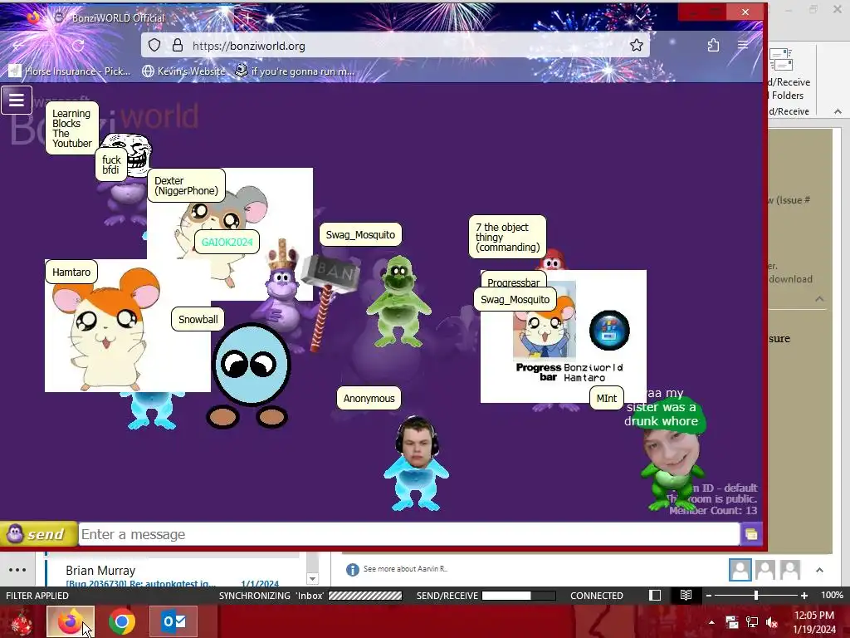Zoom out Outlook with minus button
The width and height of the screenshot is (850, 638).
click(709, 596)
